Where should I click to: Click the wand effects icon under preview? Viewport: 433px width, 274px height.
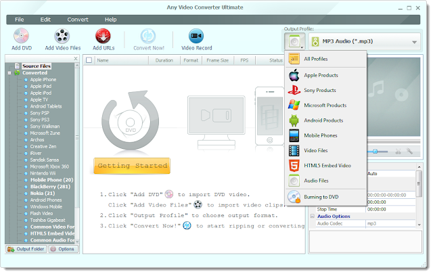(409, 151)
